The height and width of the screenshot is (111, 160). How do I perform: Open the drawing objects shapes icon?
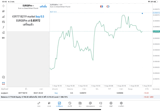point(3,33)
